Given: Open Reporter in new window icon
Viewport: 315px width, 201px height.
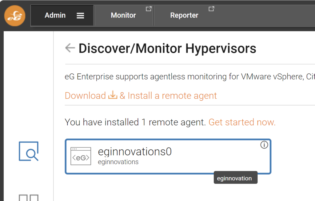Looking at the screenshot, I should 211,9.
